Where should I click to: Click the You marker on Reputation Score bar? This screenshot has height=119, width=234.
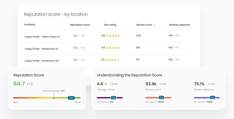pos(71,98)
